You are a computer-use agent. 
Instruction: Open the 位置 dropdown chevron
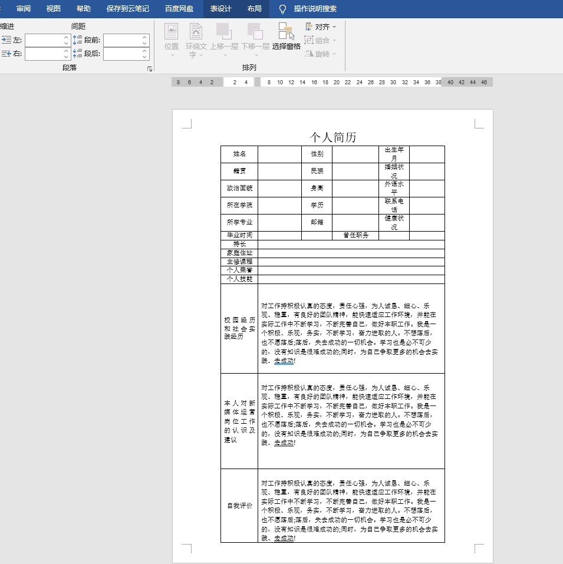[171, 55]
